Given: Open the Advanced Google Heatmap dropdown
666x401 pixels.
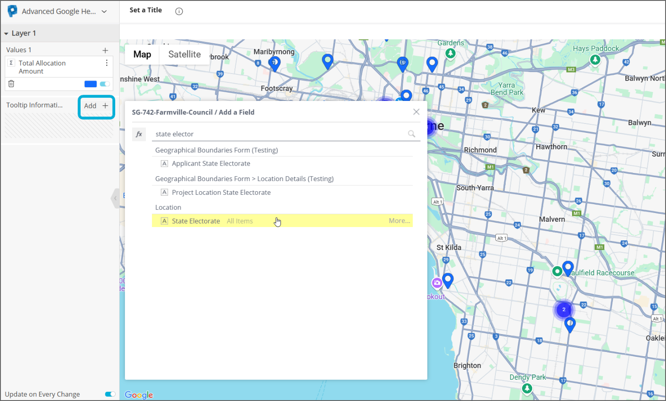Looking at the screenshot, I should [x=104, y=12].
